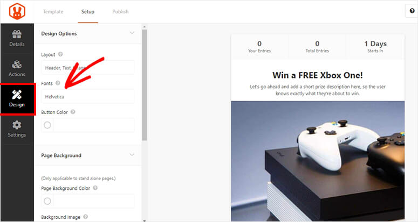Show the Fonts help tooltip icon
The height and width of the screenshot is (222, 418).
pyautogui.click(x=58, y=83)
